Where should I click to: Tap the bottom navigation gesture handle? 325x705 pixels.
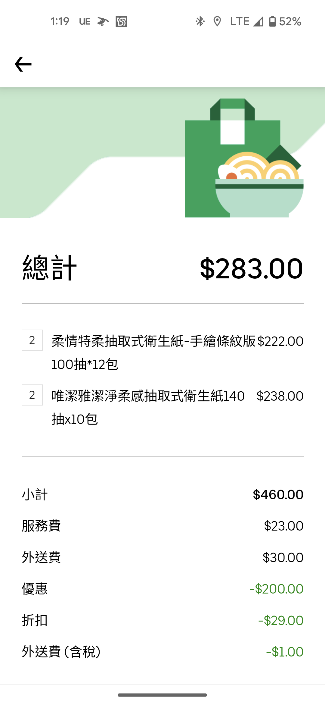tap(162, 695)
